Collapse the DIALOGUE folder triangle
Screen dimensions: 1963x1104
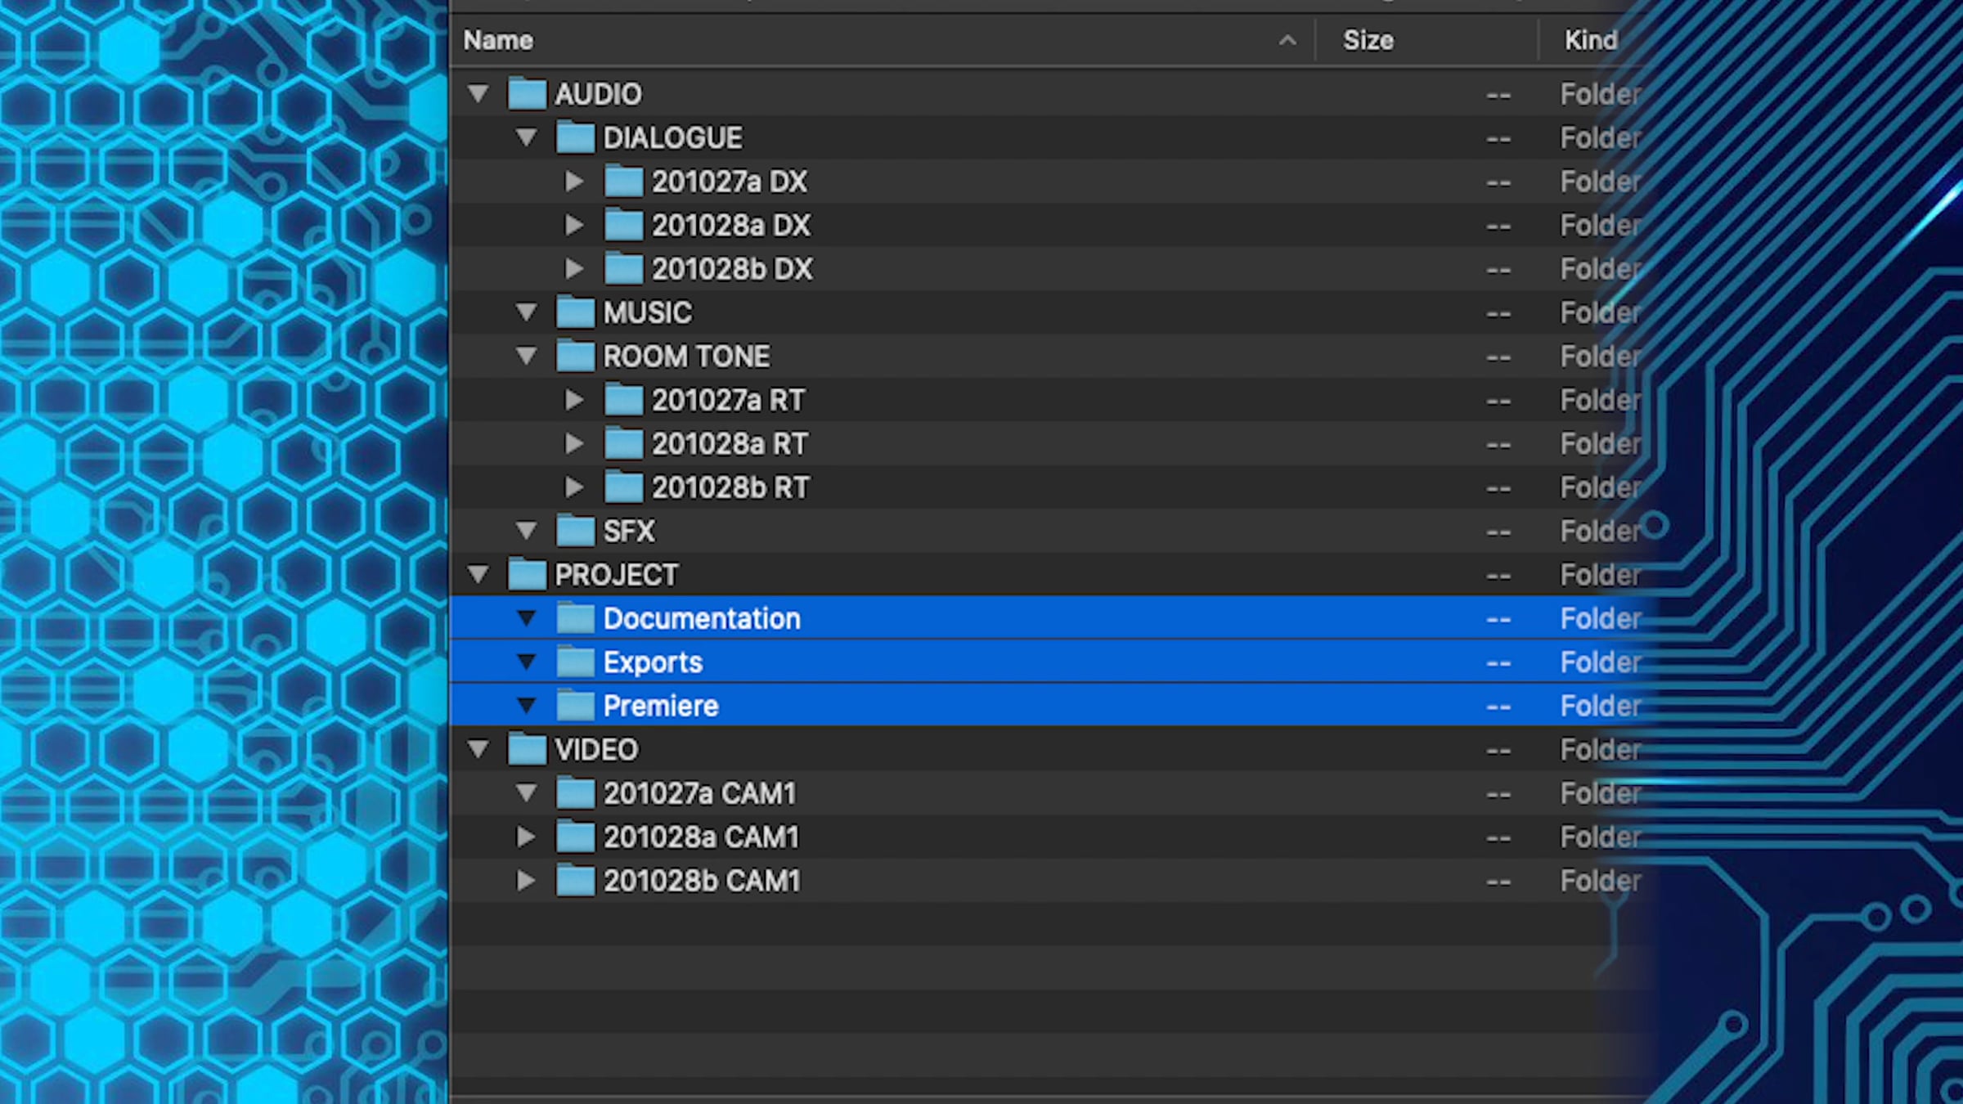click(527, 137)
